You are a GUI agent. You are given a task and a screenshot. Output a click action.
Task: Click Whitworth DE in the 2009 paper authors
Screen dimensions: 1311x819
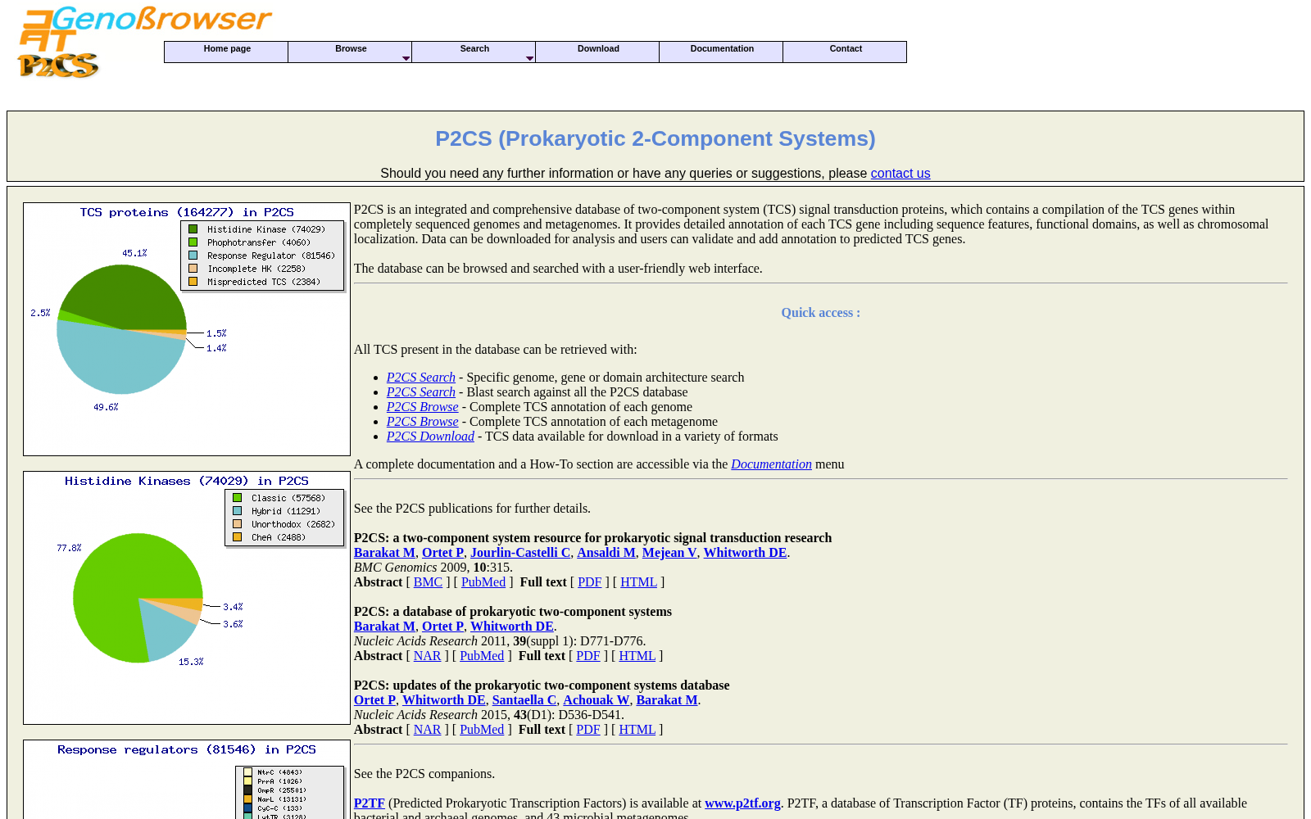point(746,553)
